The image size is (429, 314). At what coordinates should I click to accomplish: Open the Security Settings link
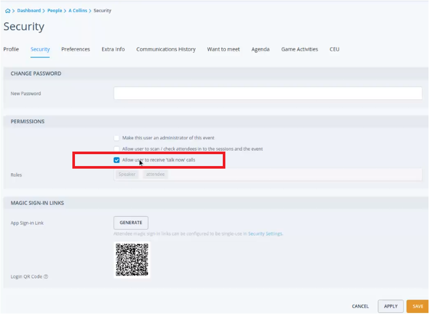click(x=265, y=234)
